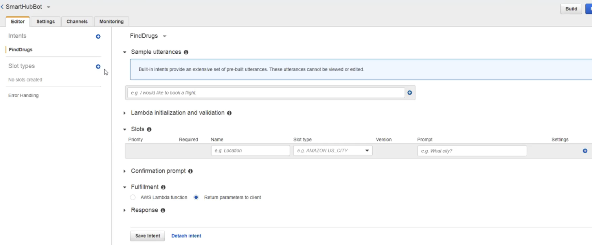The image size is (592, 245).
Task: Click the plus icon next to Intents
Action: click(98, 36)
